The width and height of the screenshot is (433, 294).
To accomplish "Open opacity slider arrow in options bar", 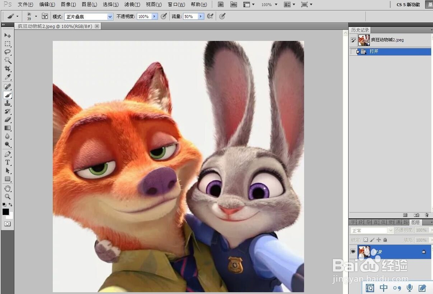I will (154, 16).
